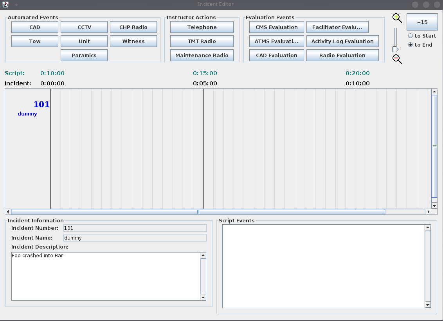Screen dimensions: 443x321
Task: Add a CCTV automated event
Action: (84, 27)
